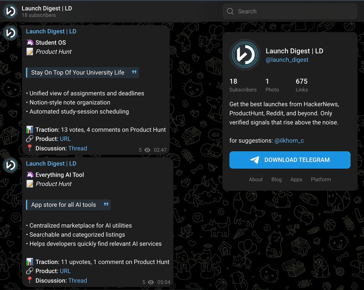Click the bar chart emoji beside '13 votes' traction
The image size is (364, 290).
[30, 130]
